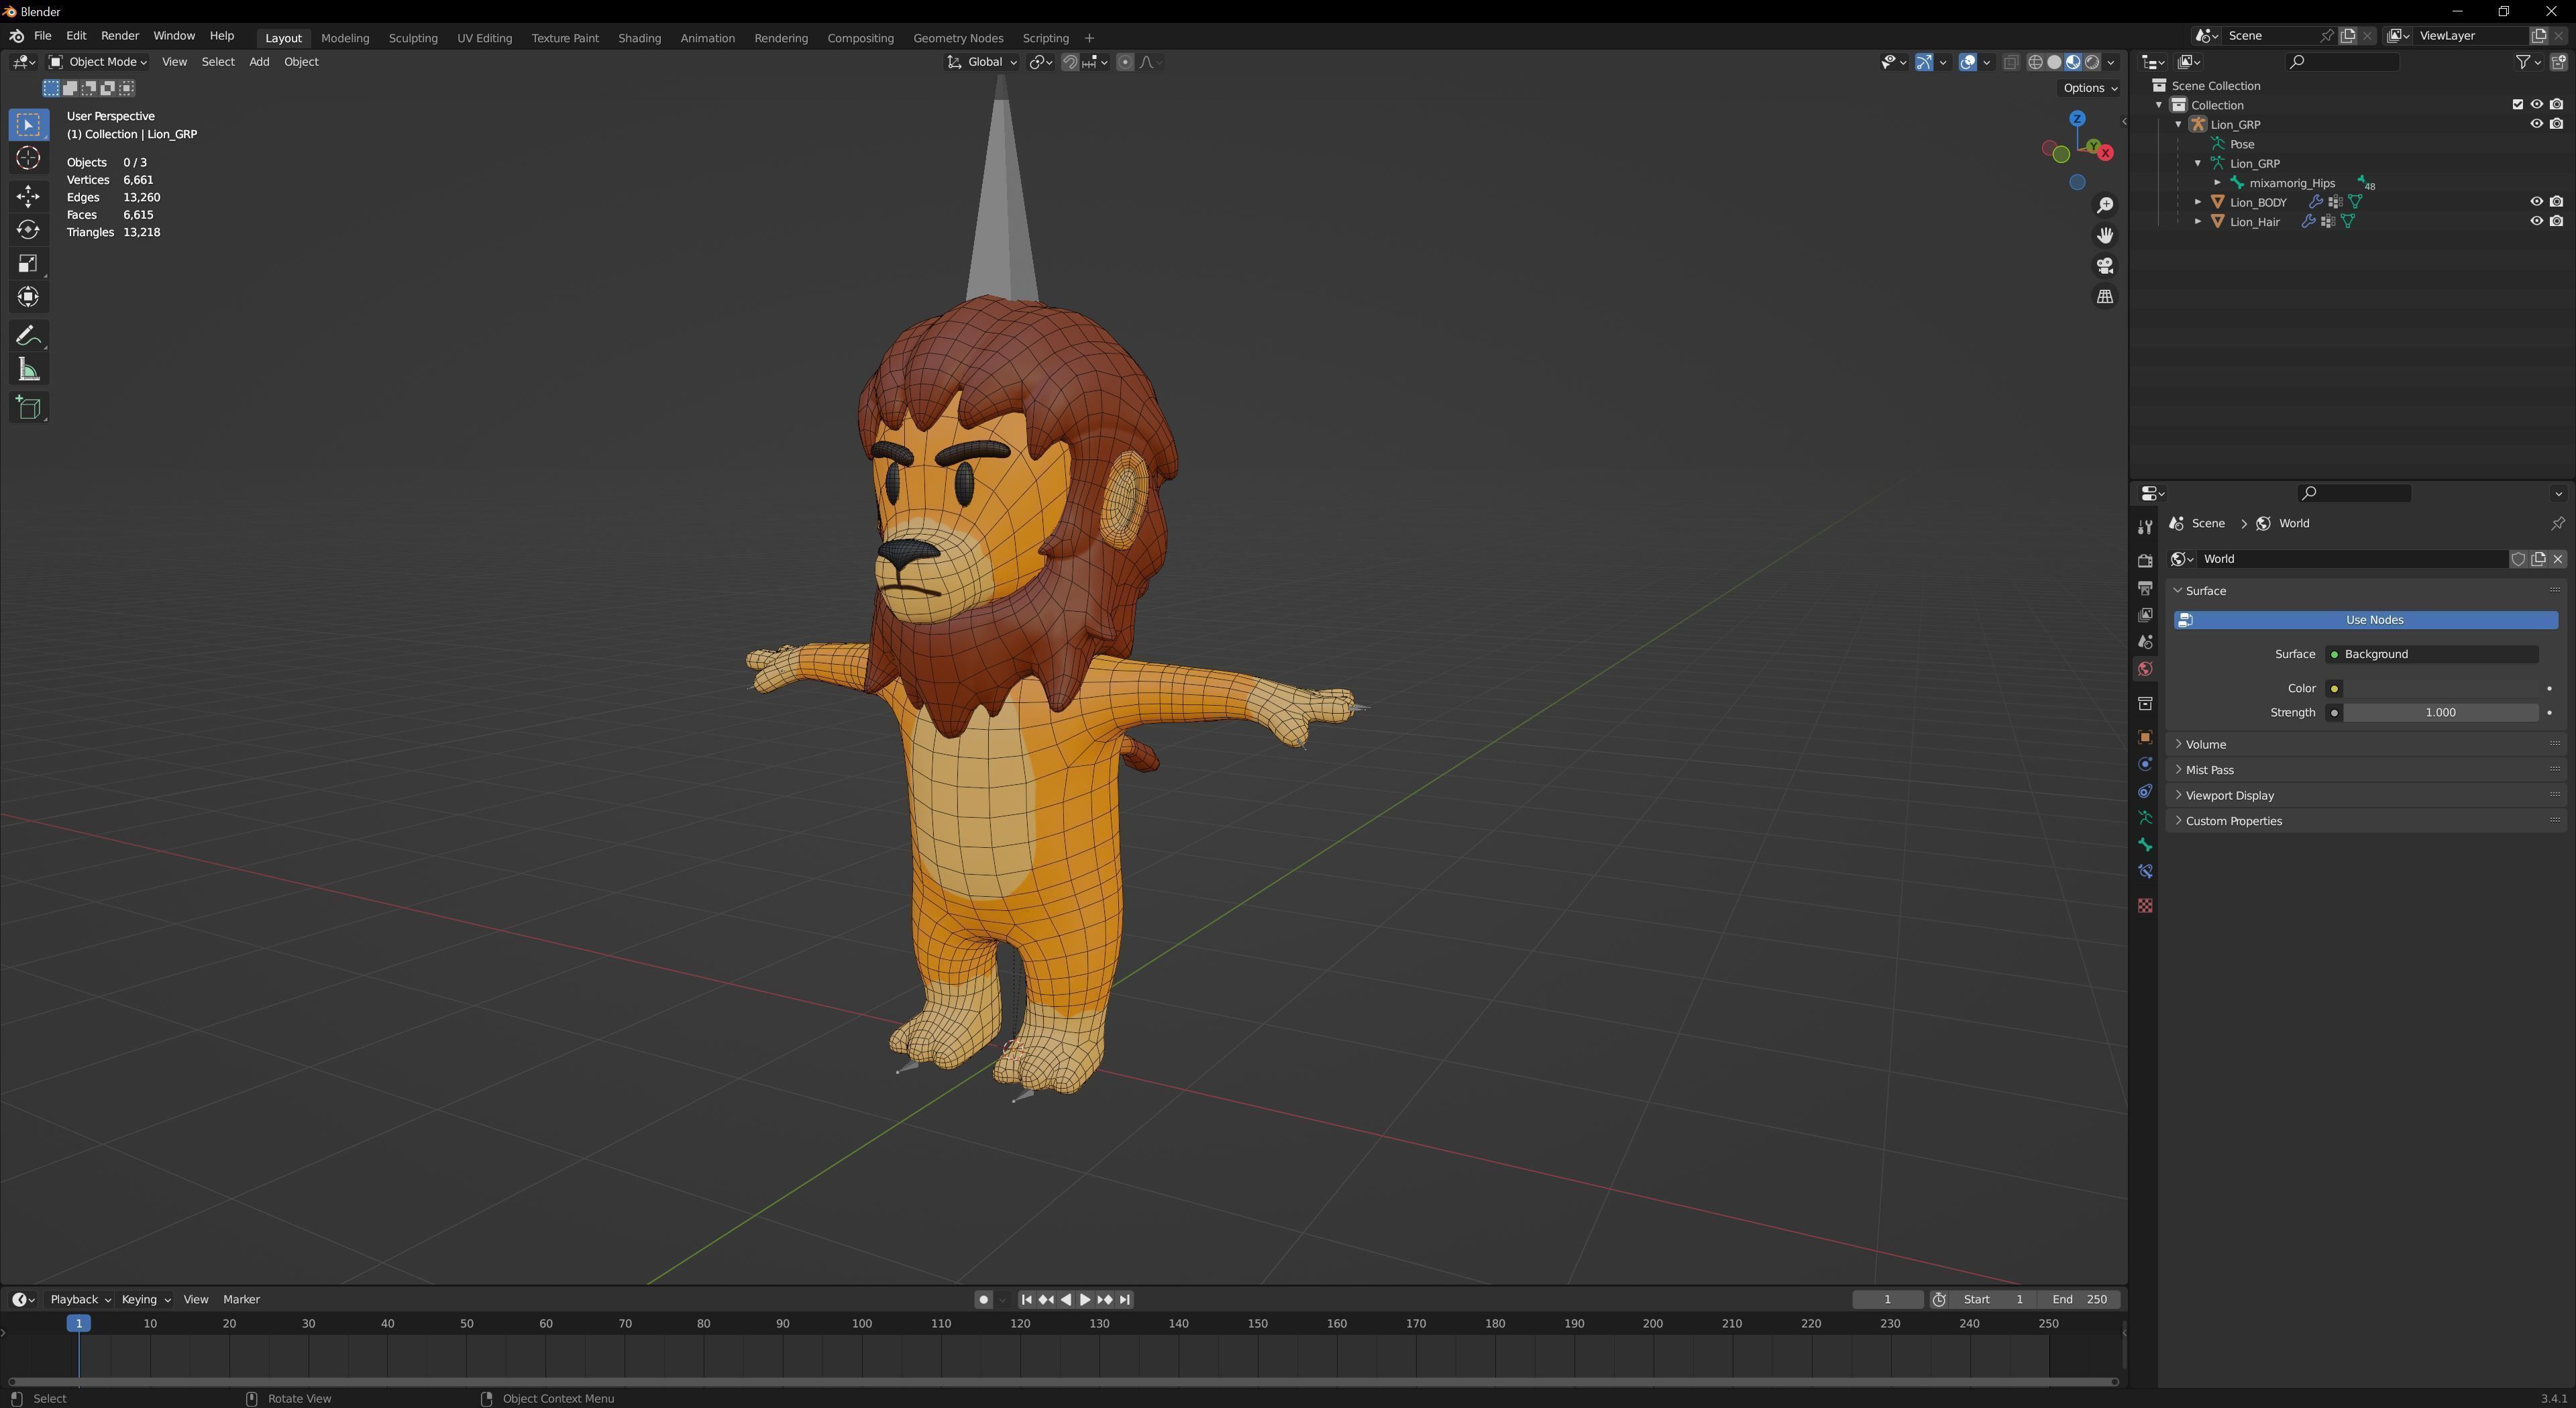Adjust the Strength value slider
The image size is (2576, 1408).
(x=2440, y=712)
